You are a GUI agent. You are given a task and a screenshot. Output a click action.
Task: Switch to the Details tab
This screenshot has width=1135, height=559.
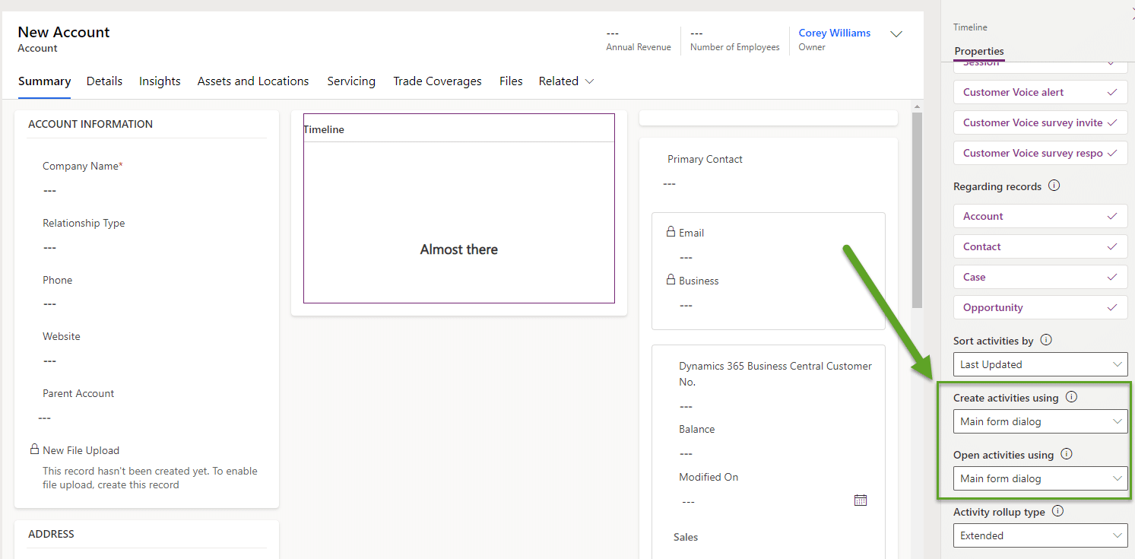(104, 81)
